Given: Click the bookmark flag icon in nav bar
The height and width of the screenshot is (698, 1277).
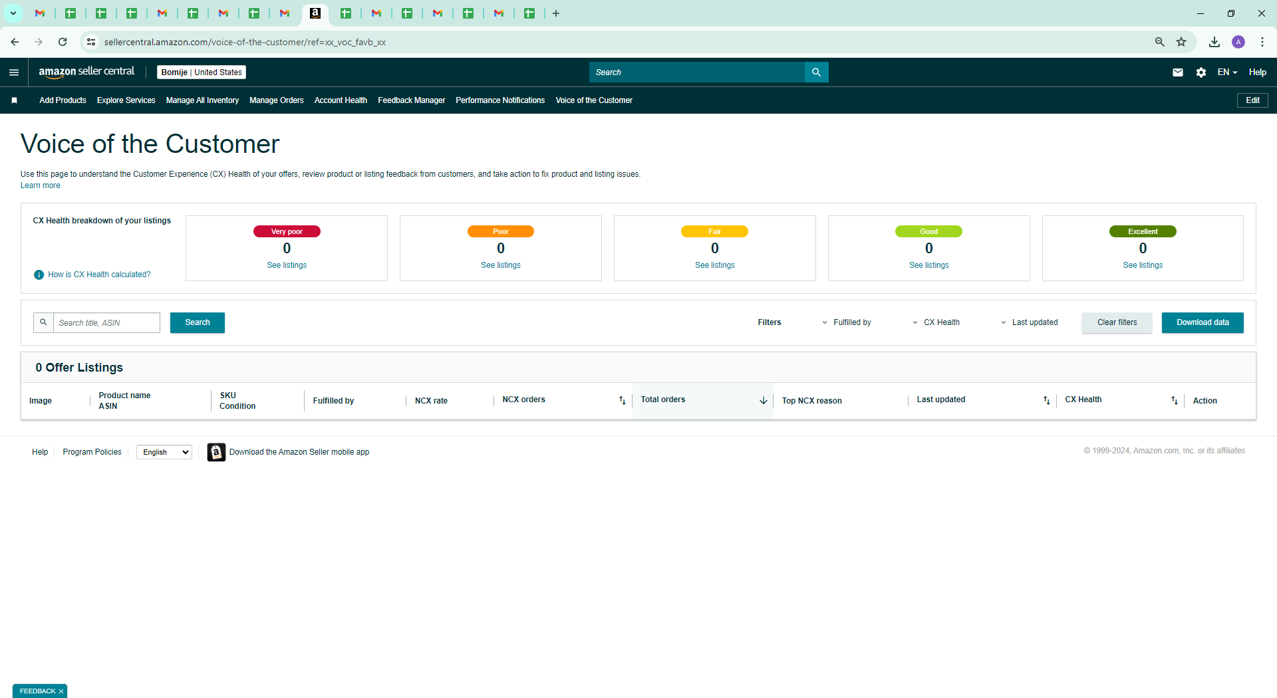Looking at the screenshot, I should click(14, 100).
